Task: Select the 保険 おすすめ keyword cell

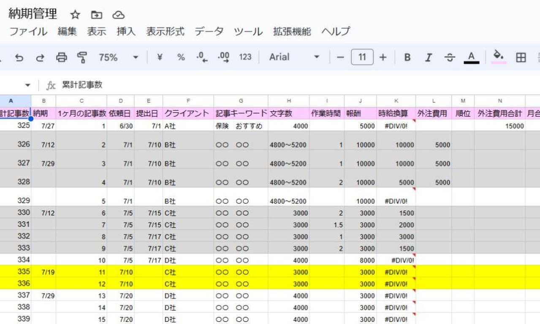Action: pyautogui.click(x=241, y=125)
